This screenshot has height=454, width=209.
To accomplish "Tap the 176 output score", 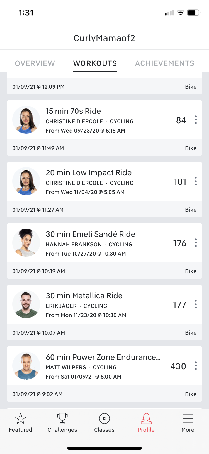I will point(180,243).
